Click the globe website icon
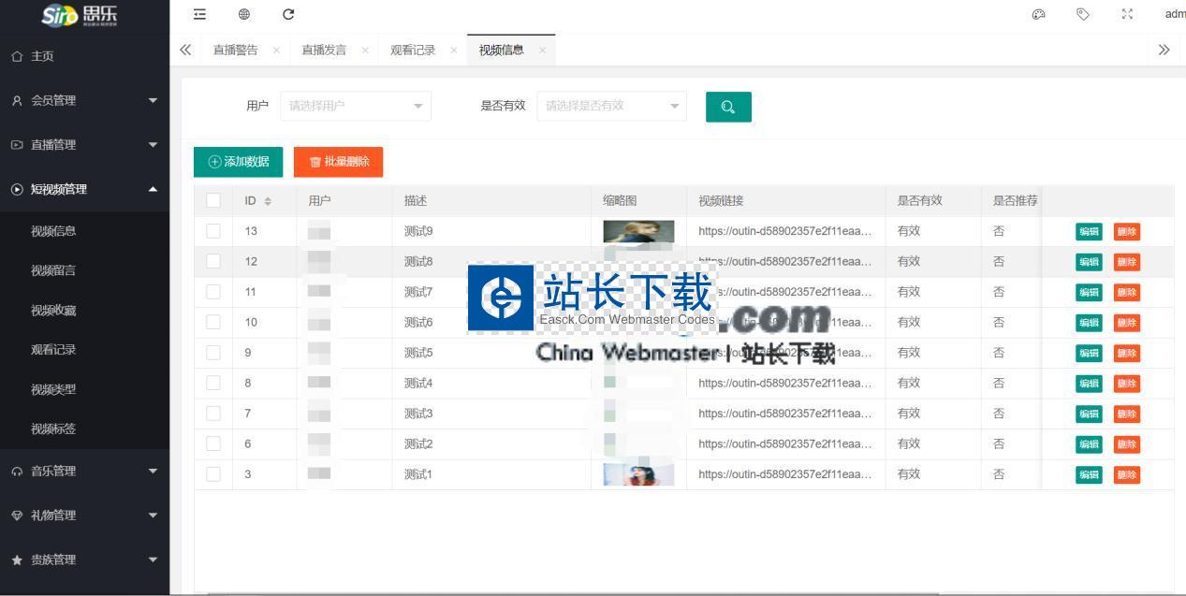This screenshot has width=1186, height=596. [244, 14]
